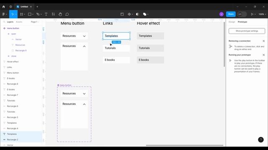Open the frame tools dropdown arrow

(x=24, y=14)
